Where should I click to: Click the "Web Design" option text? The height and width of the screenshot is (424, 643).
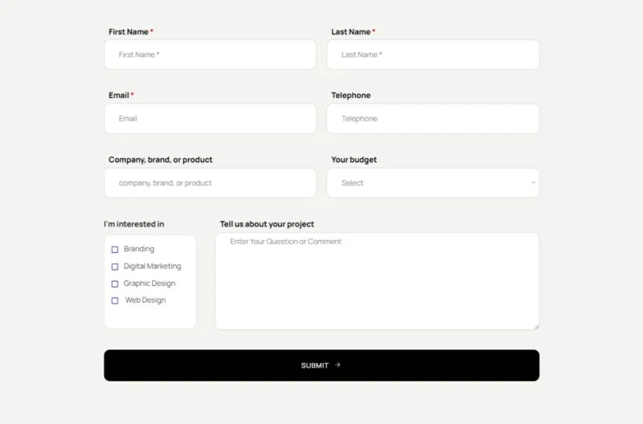coord(145,300)
